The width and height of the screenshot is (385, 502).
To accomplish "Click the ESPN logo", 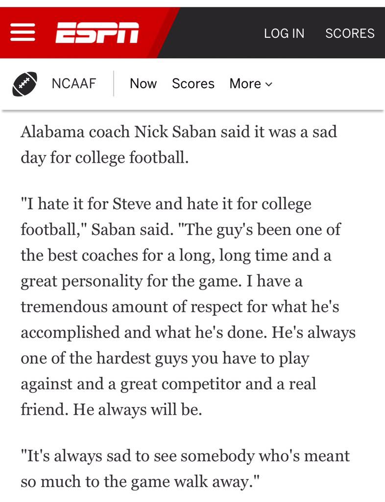I will (x=97, y=33).
